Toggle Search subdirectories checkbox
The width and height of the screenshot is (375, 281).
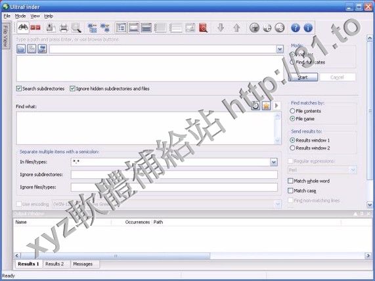19,89
